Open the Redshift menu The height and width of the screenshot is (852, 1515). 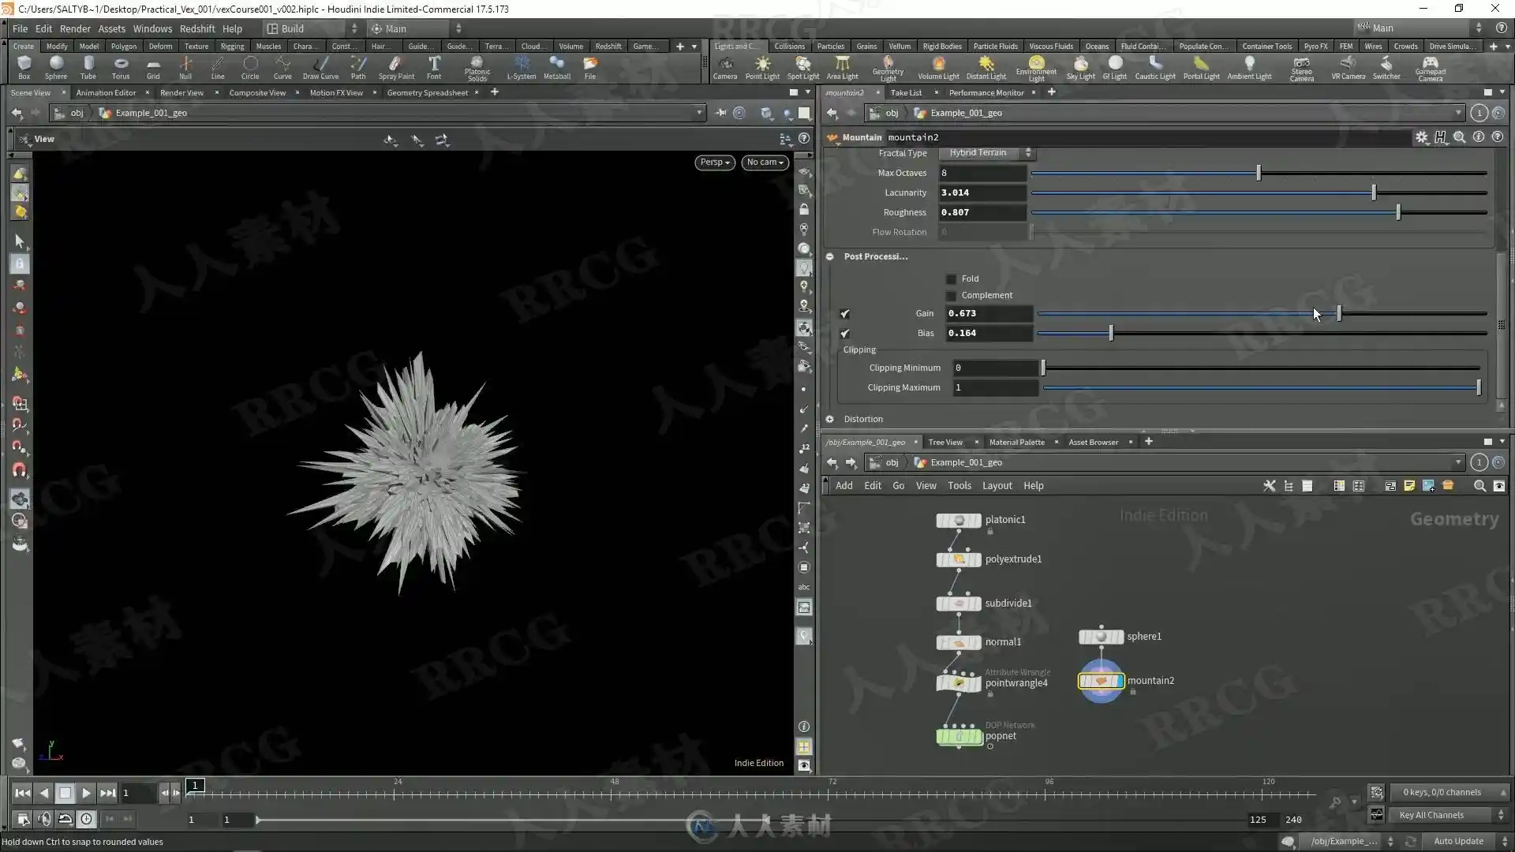point(197,28)
